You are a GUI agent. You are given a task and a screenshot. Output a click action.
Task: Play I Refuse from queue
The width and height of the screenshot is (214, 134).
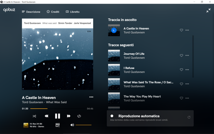click(129, 68)
